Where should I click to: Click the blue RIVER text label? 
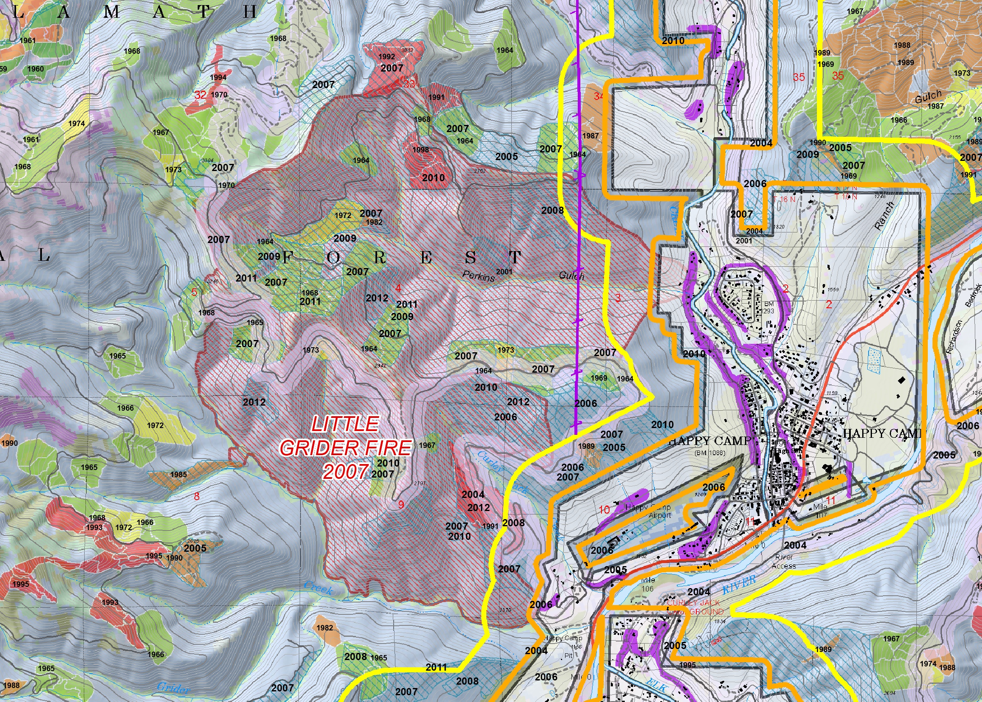tap(739, 584)
